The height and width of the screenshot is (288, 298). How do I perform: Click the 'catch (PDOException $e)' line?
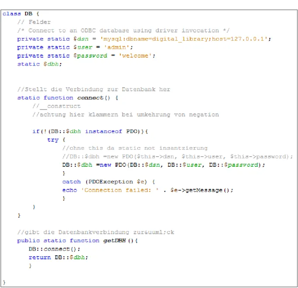(x=109, y=182)
